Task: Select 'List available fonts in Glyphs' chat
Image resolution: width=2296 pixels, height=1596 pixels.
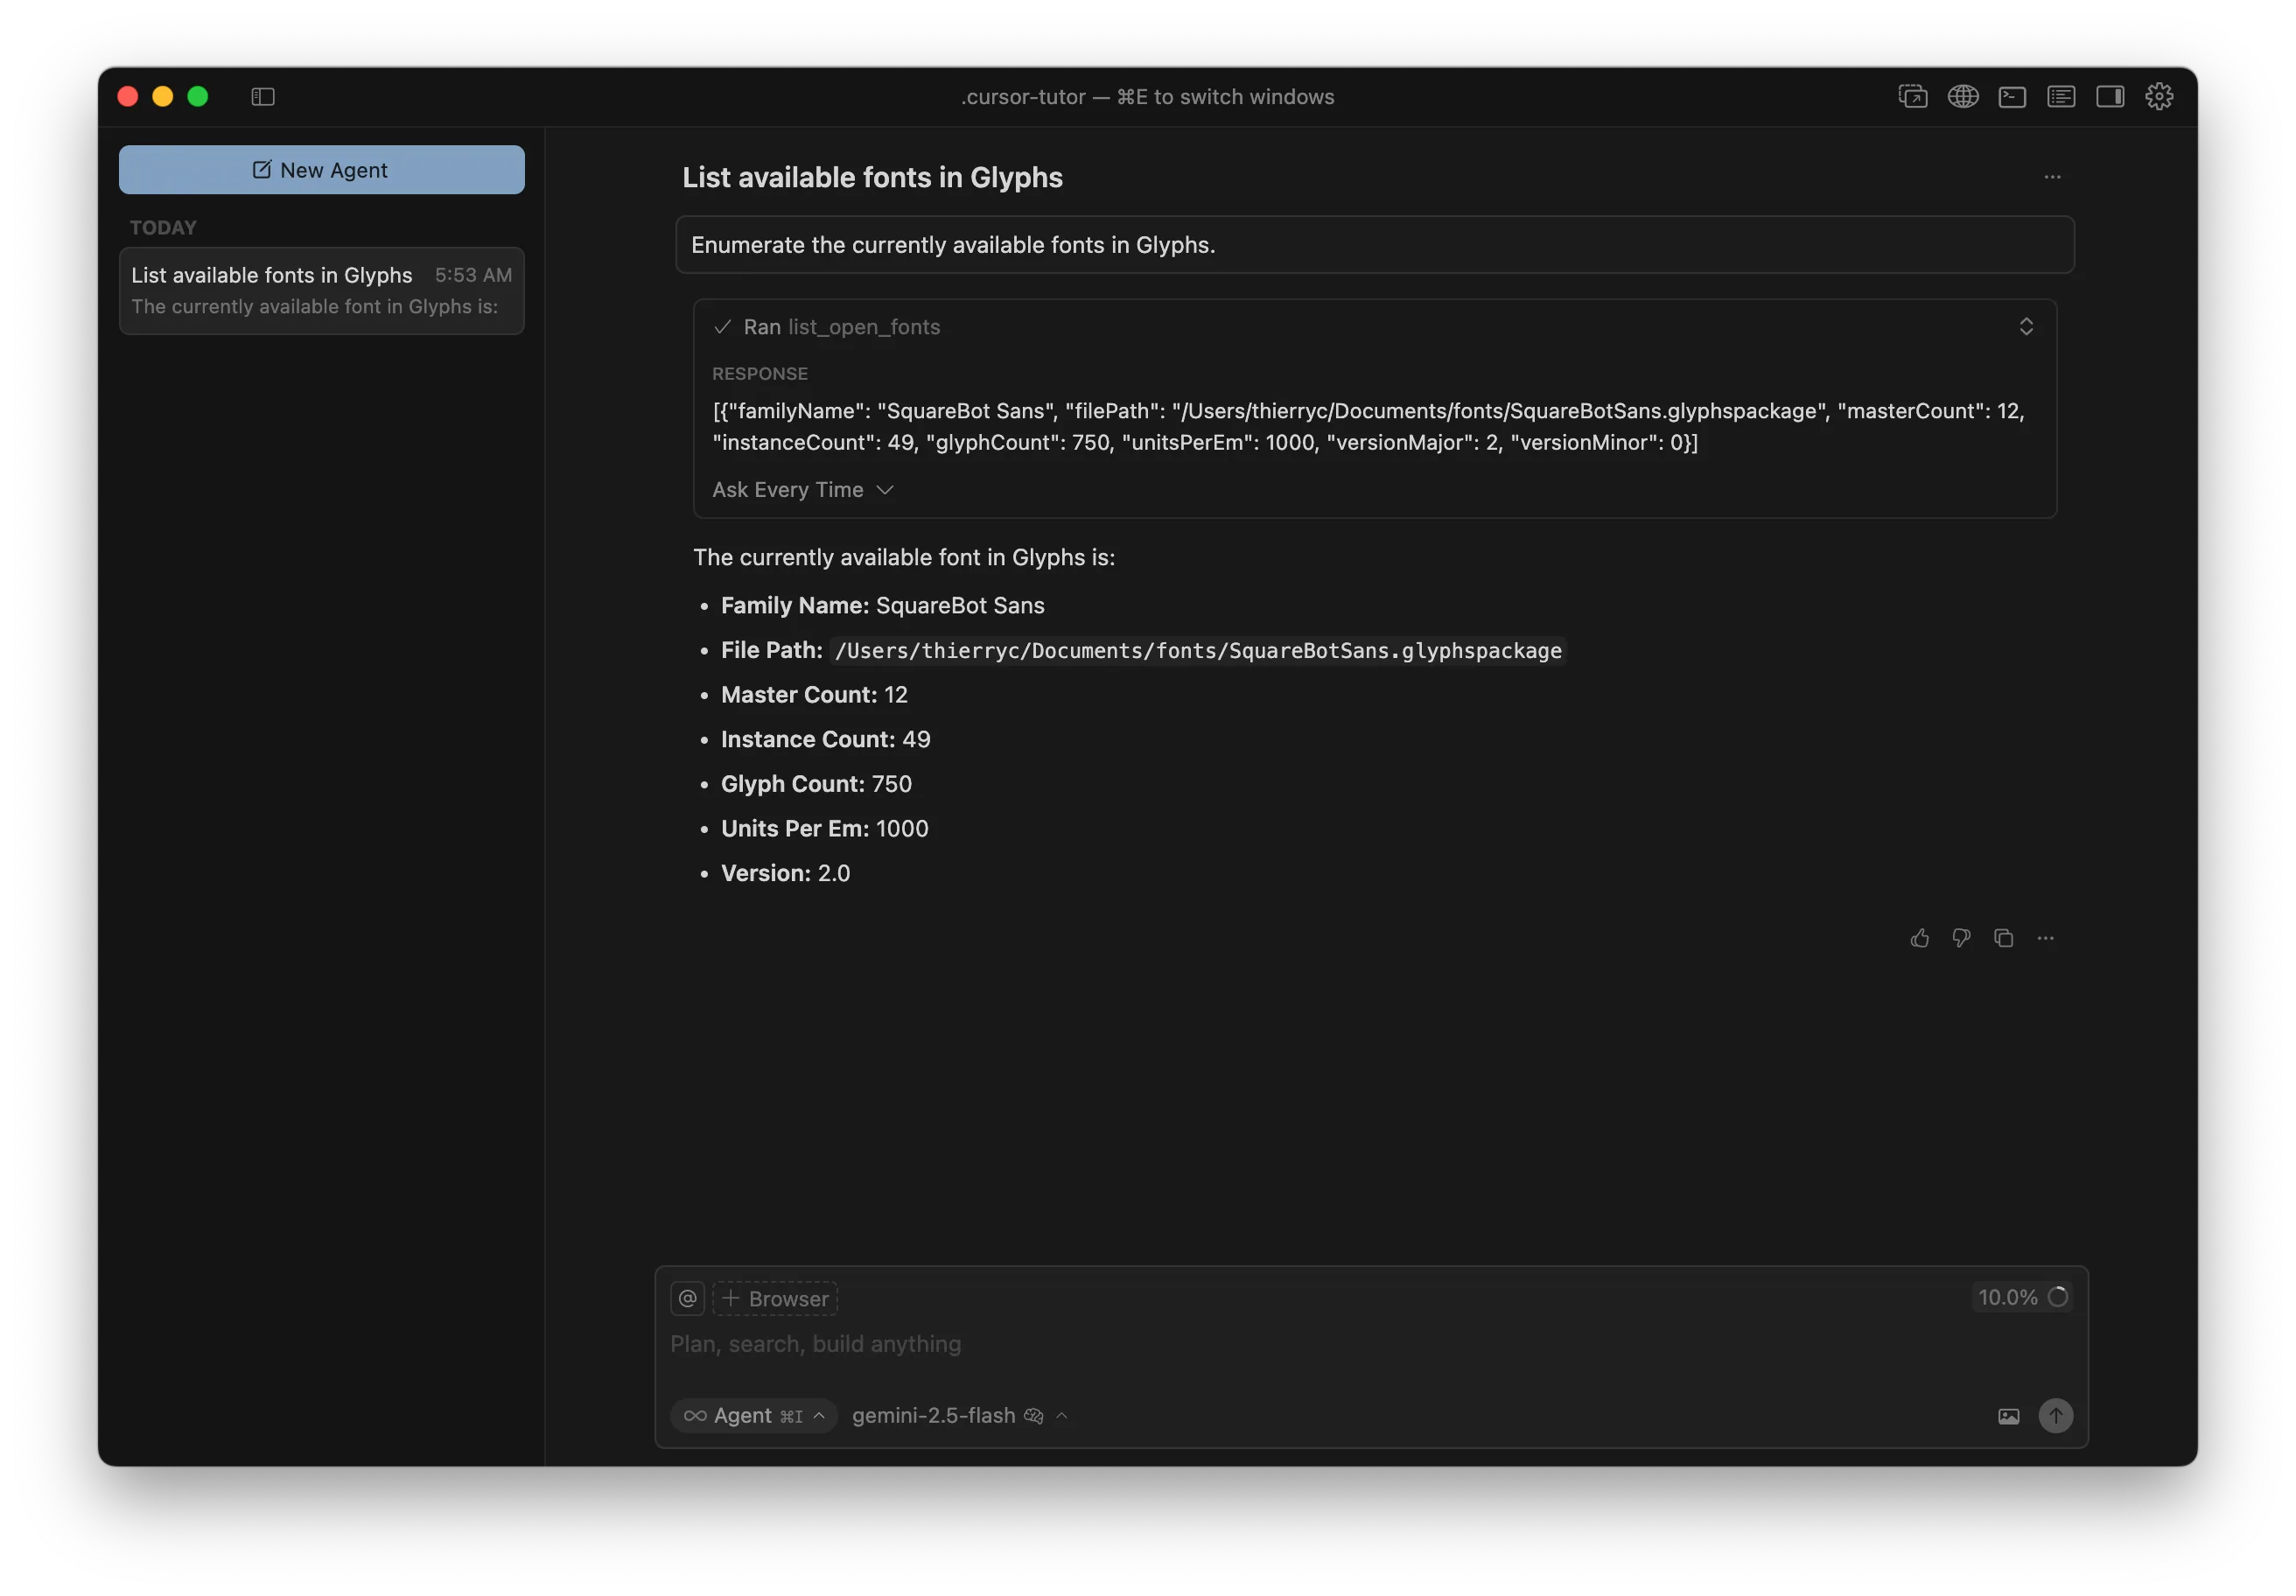Action: (x=321, y=290)
